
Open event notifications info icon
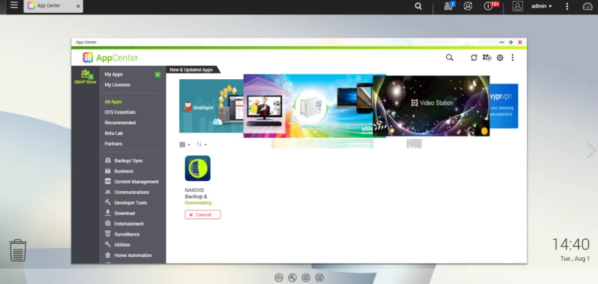click(x=489, y=6)
